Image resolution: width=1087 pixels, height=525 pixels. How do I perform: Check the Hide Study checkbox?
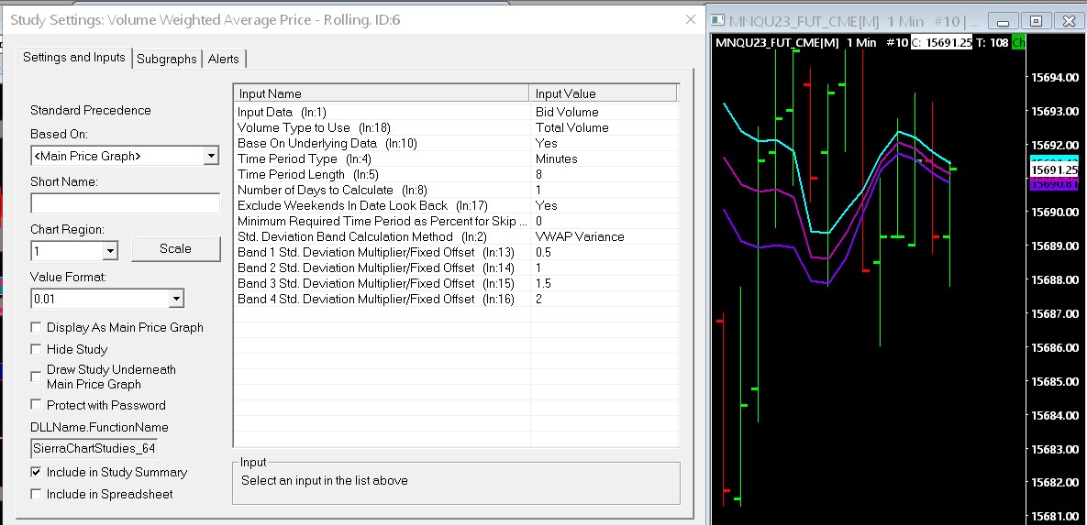[x=36, y=349]
